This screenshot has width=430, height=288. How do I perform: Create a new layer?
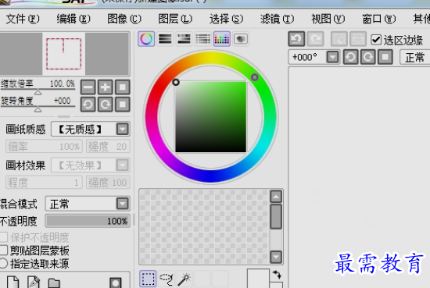[x=13, y=282]
